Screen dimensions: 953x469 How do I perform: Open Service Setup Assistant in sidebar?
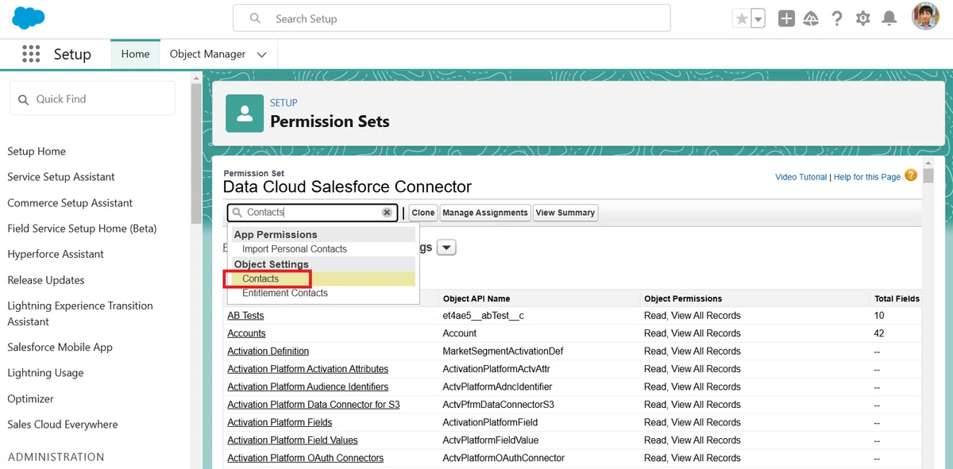coord(61,177)
